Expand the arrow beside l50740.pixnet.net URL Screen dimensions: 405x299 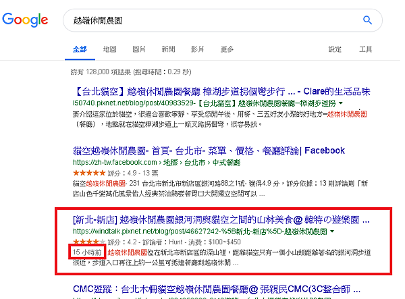[x=341, y=103]
